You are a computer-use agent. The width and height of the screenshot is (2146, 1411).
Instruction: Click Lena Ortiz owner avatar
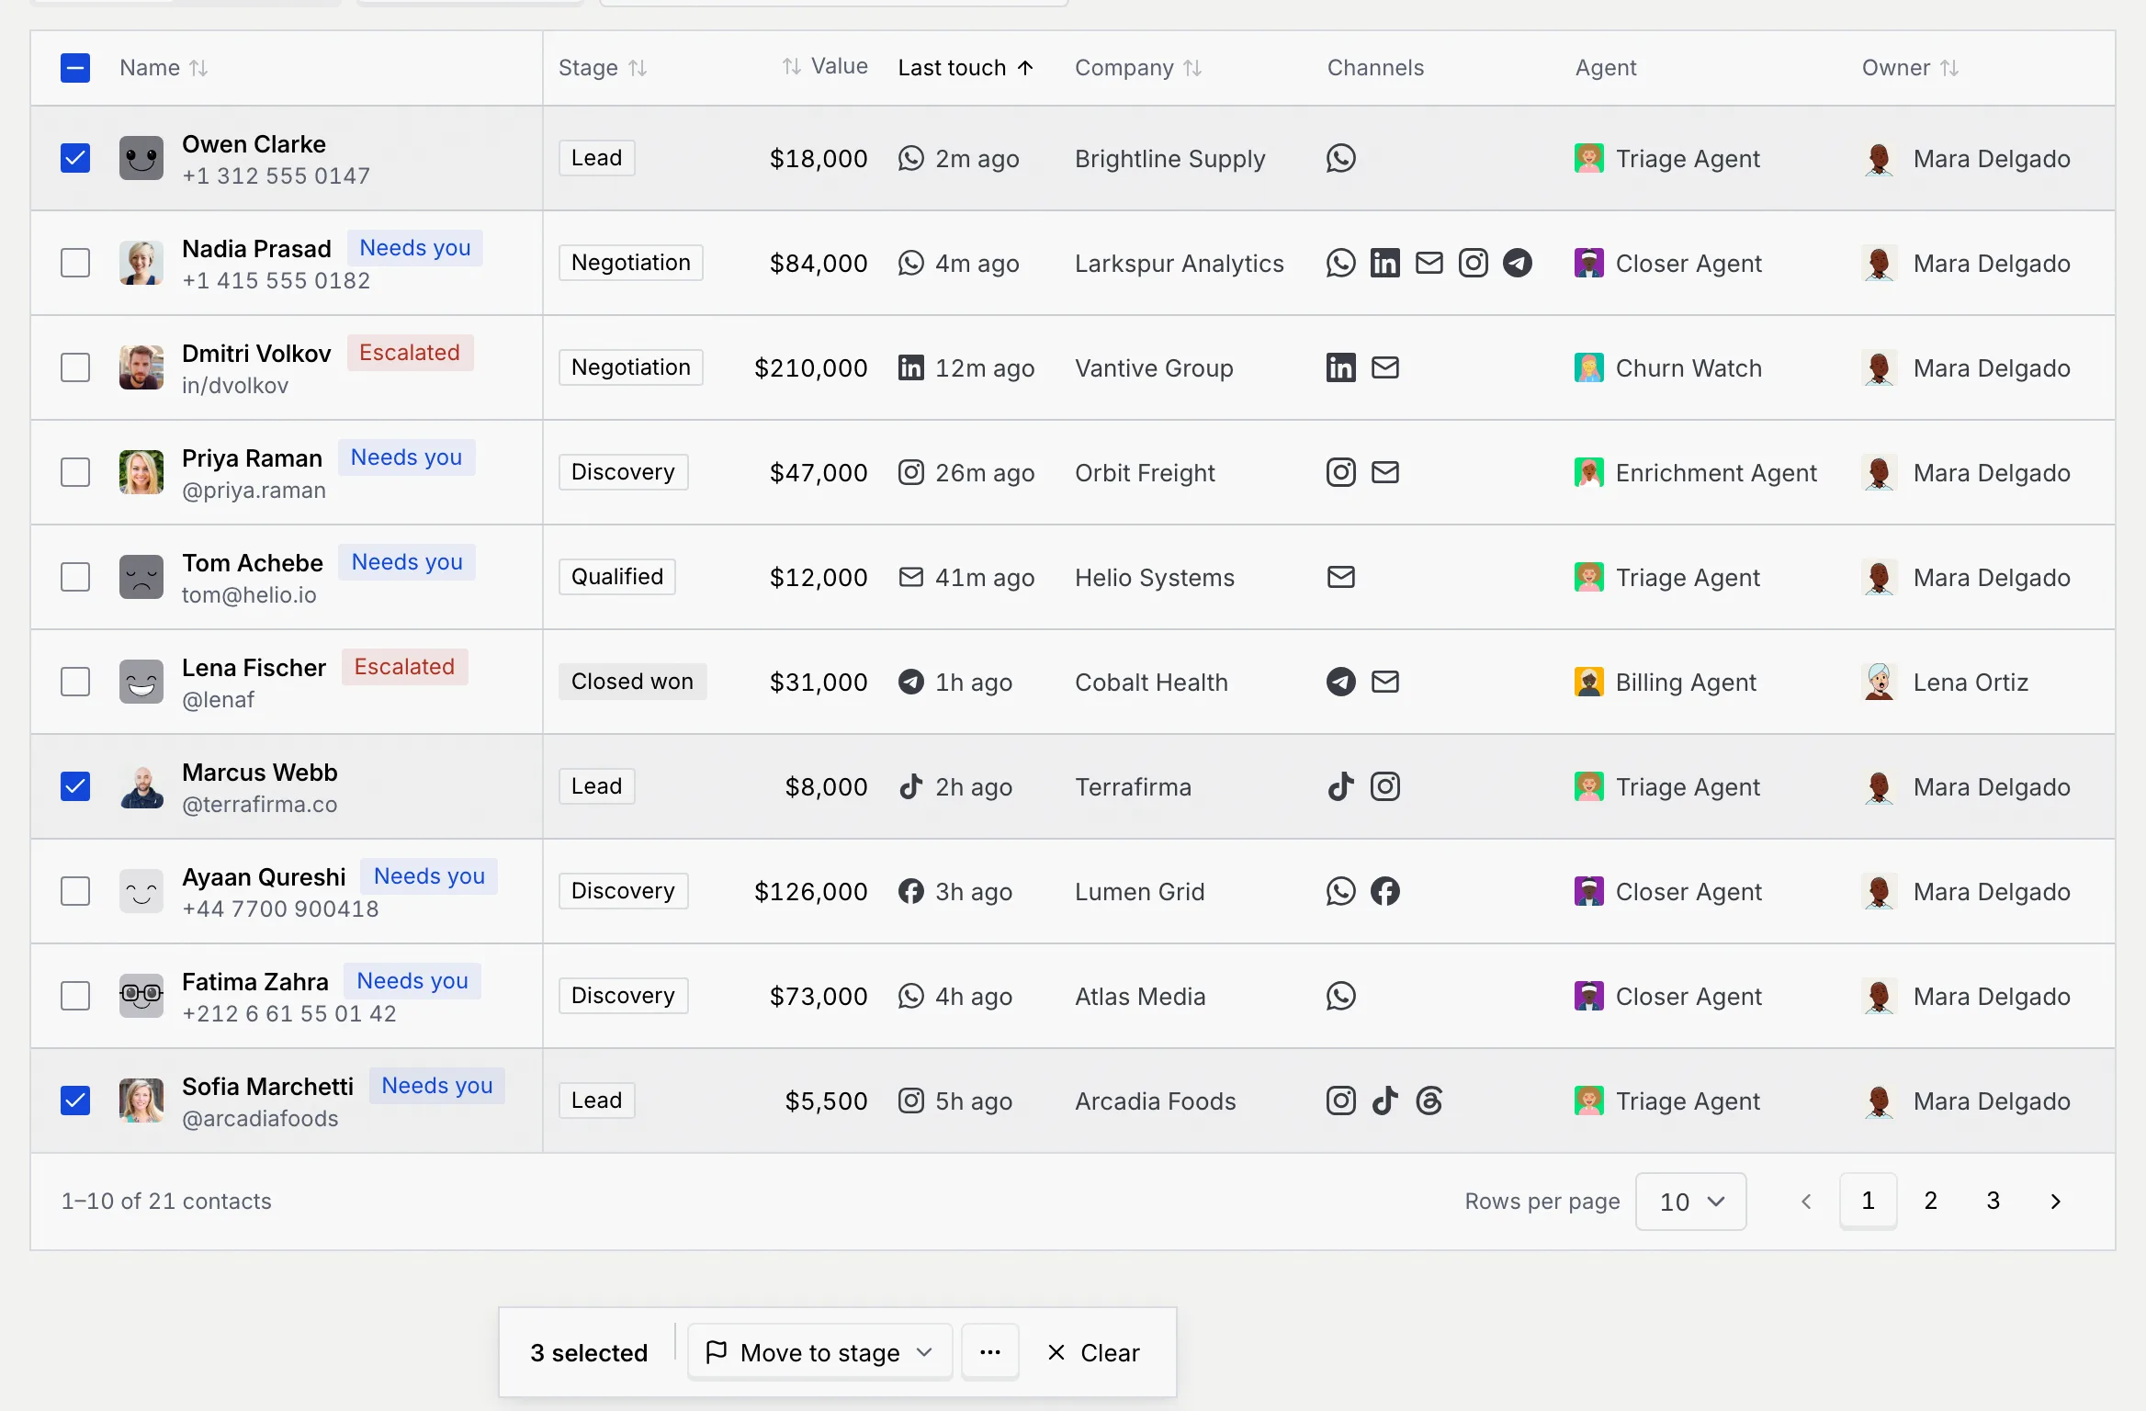point(1879,682)
